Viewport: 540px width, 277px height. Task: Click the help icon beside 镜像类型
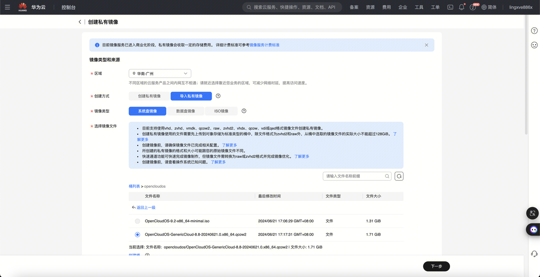tap(244, 111)
